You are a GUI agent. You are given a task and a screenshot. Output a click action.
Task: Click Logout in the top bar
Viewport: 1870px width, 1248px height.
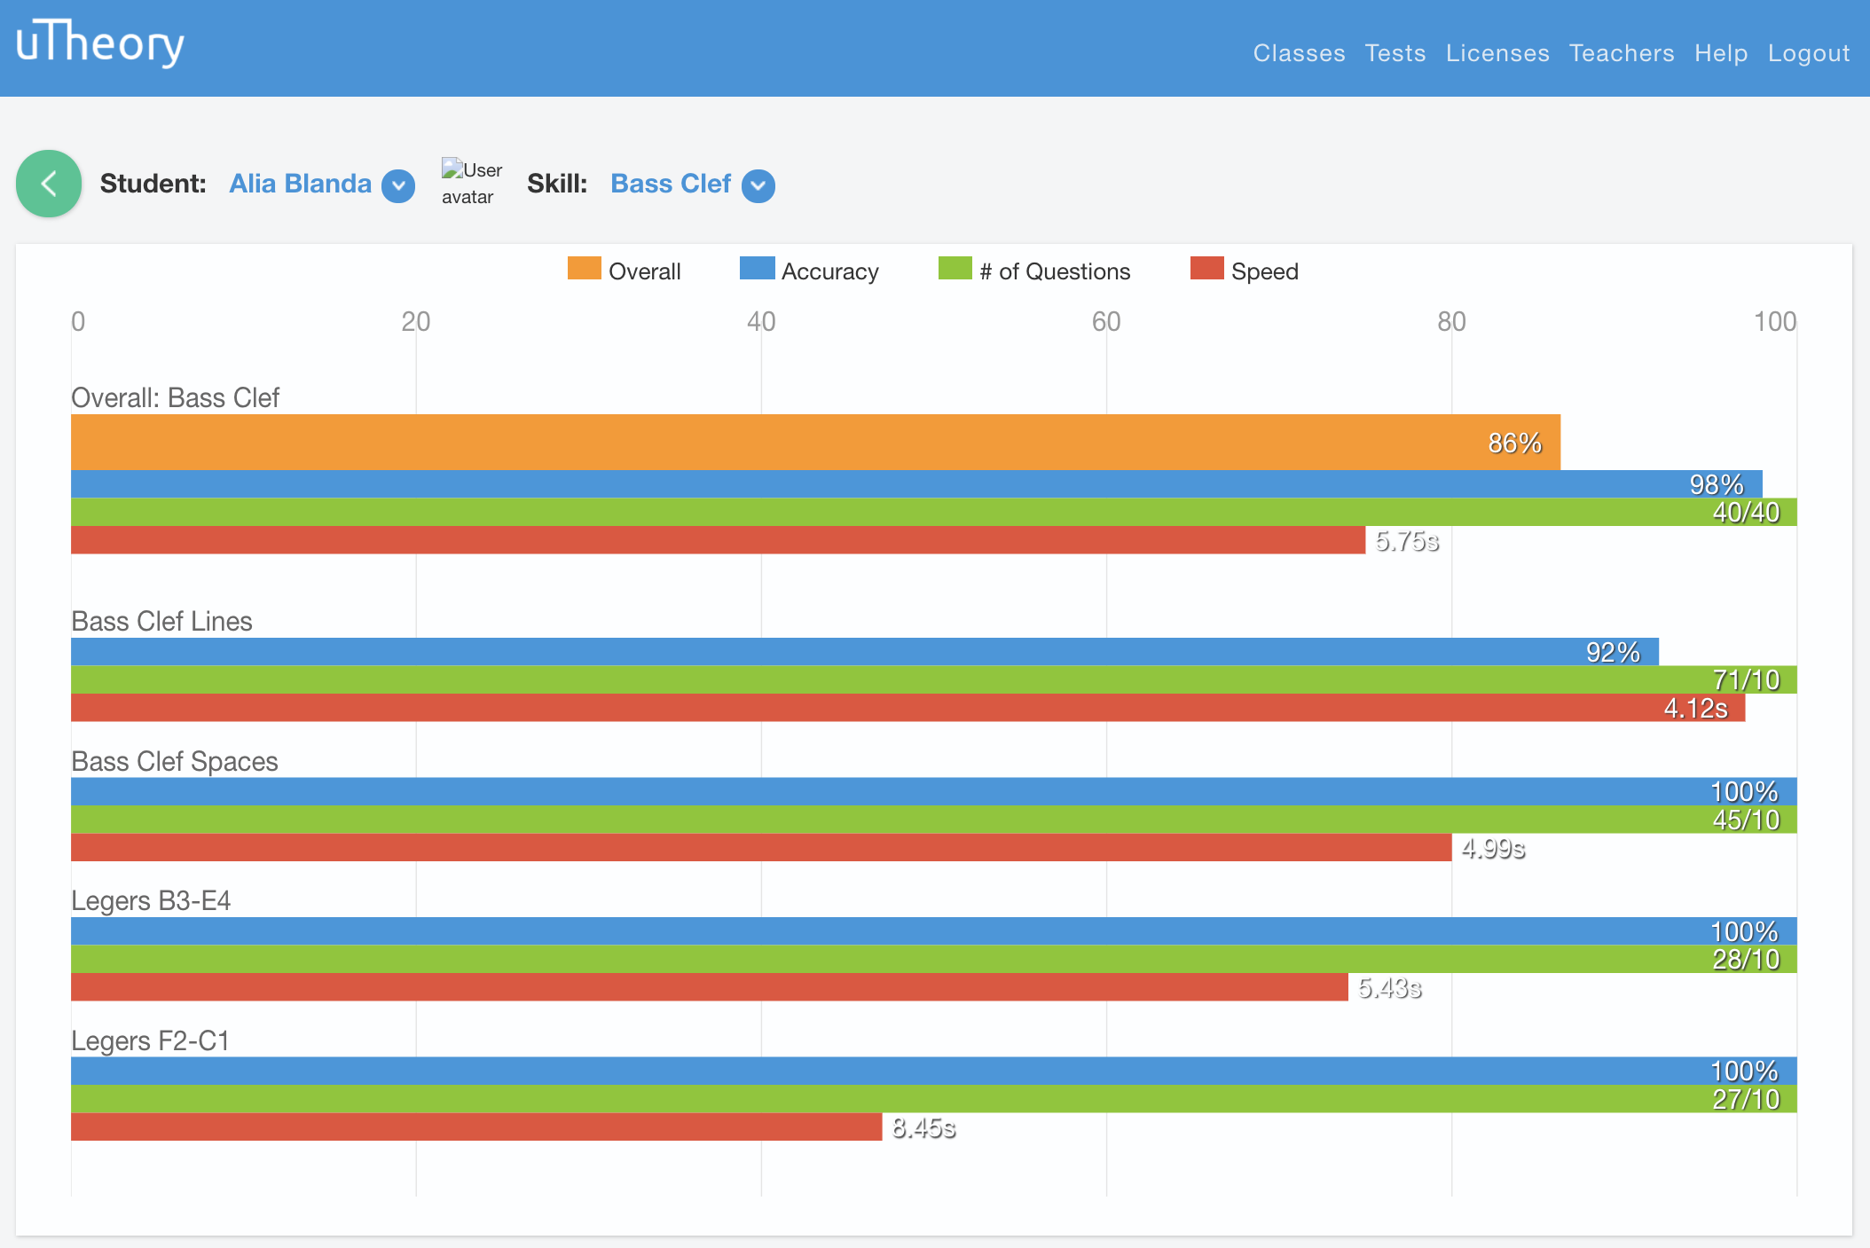(1809, 53)
